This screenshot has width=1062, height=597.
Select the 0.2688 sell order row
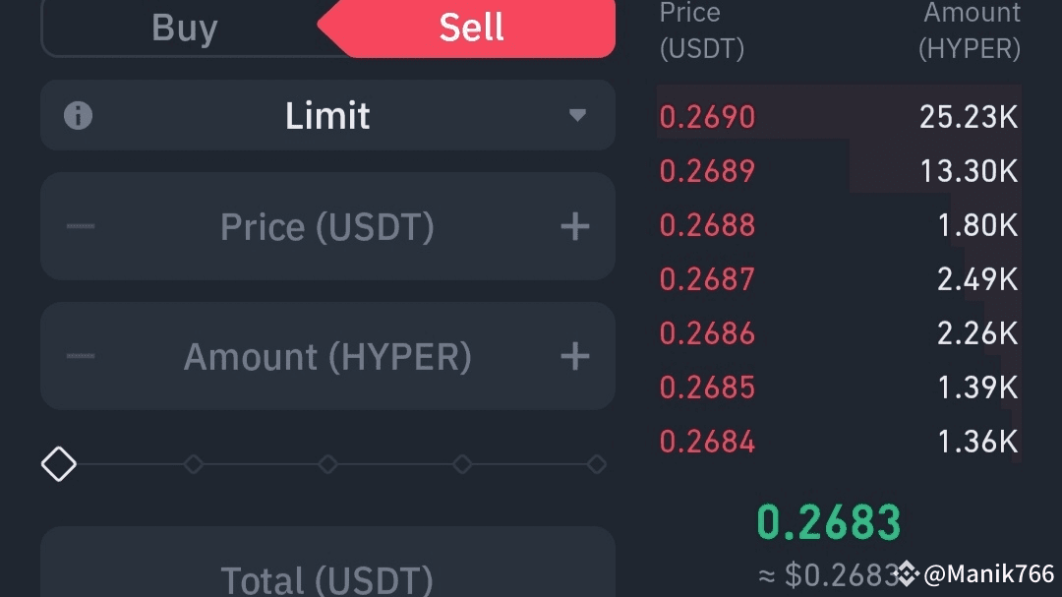(x=839, y=225)
